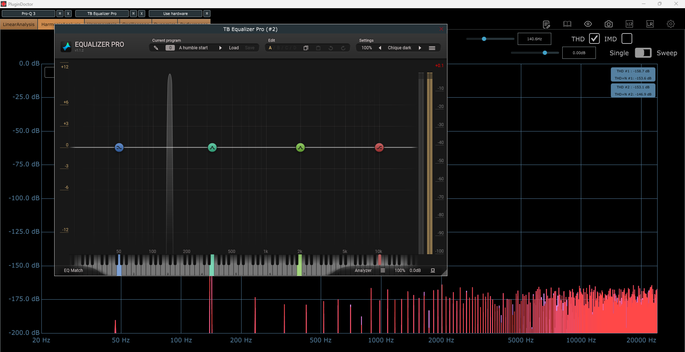Select previous theme arrow left of Chique dark
This screenshot has width=685, height=352.
[380, 48]
